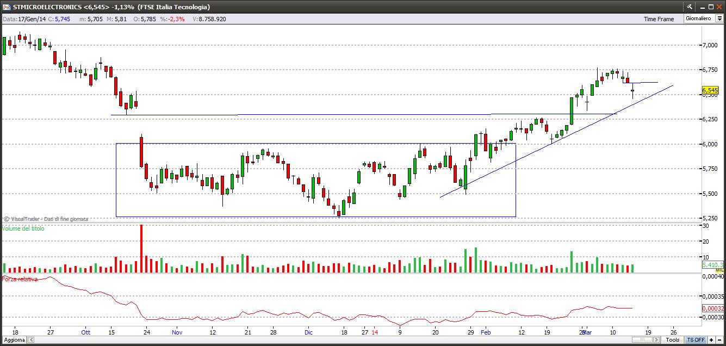Image resolution: width=726 pixels, height=346 pixels.
Task: Click the minimum price value 5,705
Action: pyautogui.click(x=95, y=18)
